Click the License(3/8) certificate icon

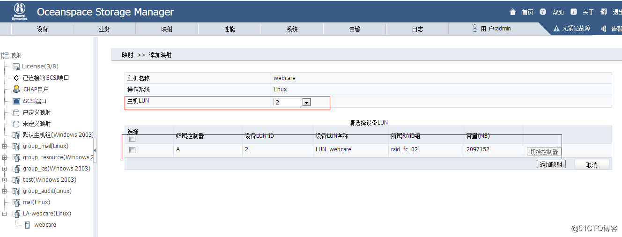(16, 67)
